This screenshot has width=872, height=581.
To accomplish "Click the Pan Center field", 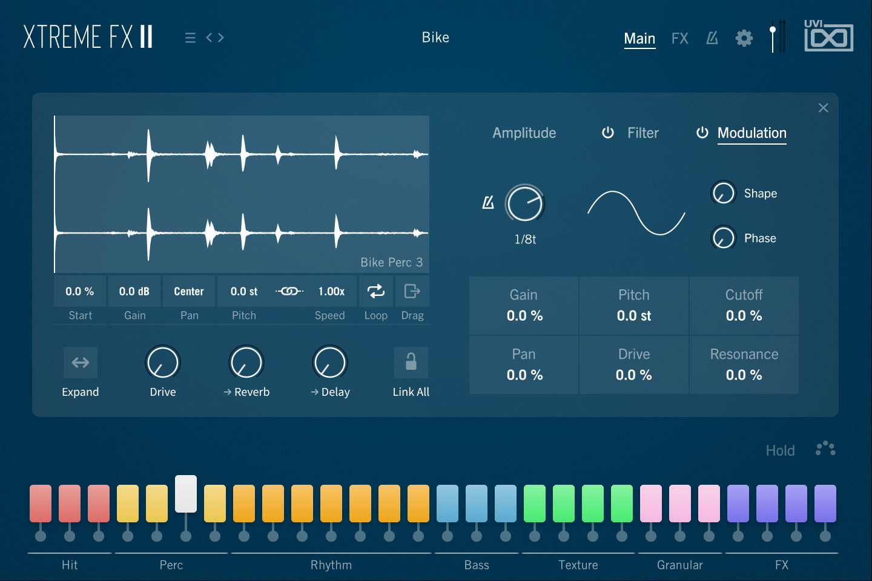I will 189,291.
